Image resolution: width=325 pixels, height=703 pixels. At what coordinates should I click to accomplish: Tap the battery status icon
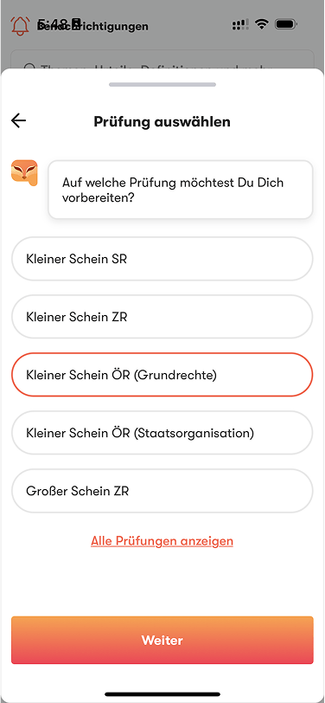pyautogui.click(x=286, y=24)
